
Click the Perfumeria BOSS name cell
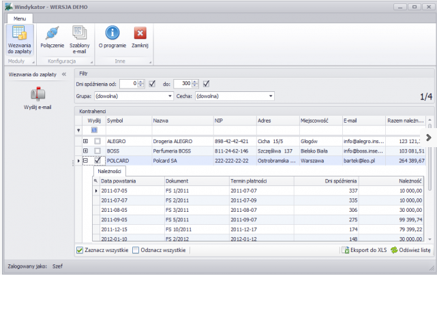coord(183,151)
